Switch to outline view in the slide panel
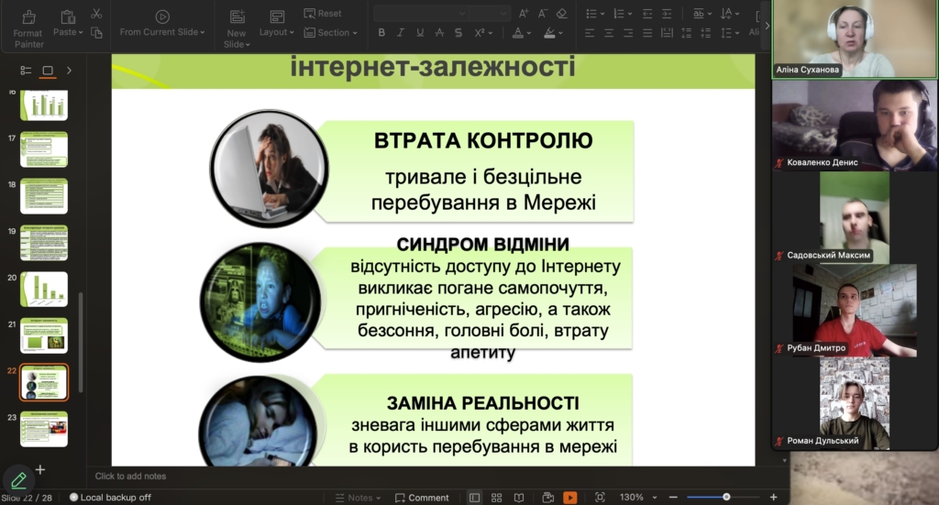This screenshot has width=939, height=505. pos(26,71)
